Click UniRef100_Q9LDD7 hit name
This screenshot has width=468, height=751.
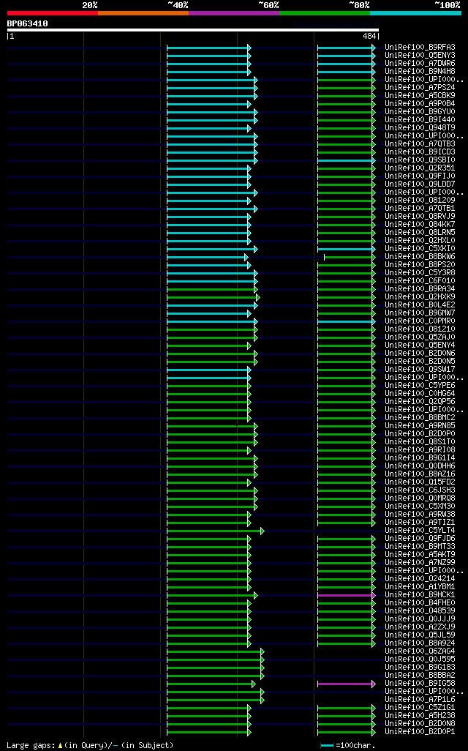coord(420,184)
